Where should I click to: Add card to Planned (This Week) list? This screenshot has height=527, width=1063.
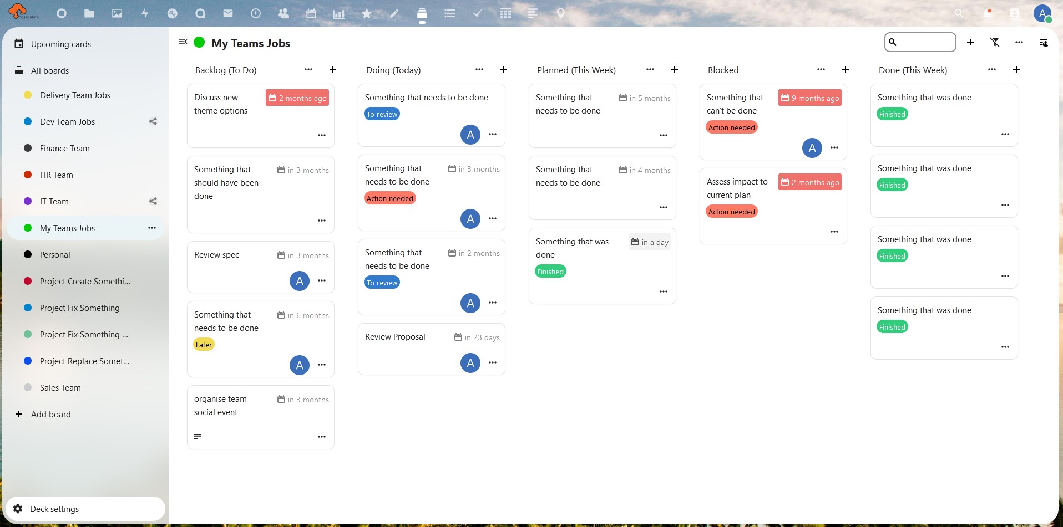pyautogui.click(x=675, y=69)
